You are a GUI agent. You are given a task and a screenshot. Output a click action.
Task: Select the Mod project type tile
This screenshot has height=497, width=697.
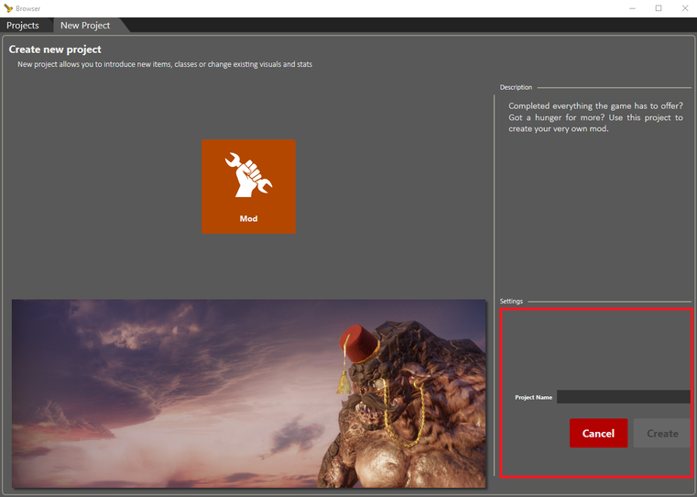(248, 186)
